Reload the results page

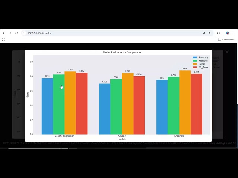point(16,33)
